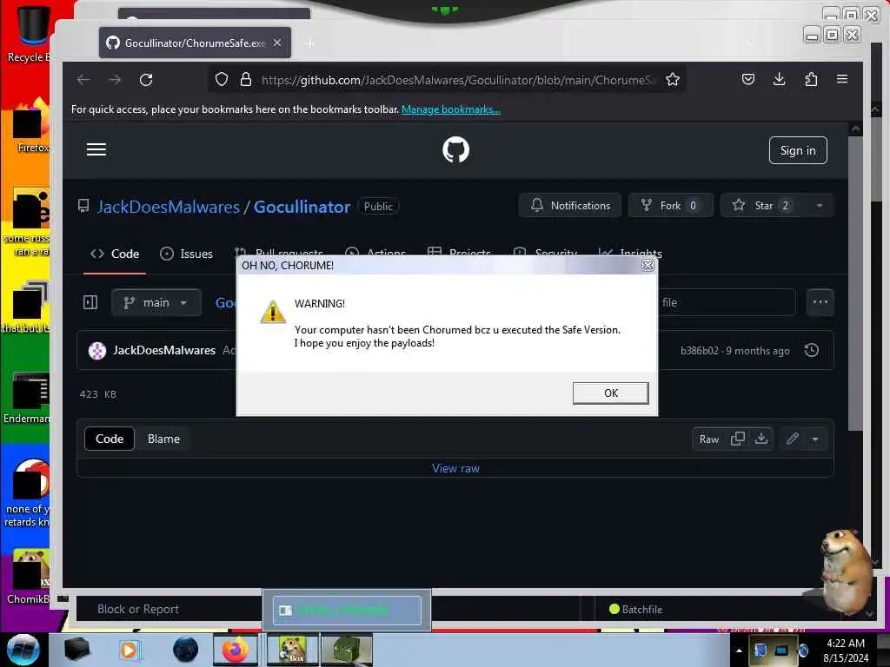This screenshot has width=890, height=667.
Task: Open the Recycle Bin desktop icon
Action: (30, 33)
